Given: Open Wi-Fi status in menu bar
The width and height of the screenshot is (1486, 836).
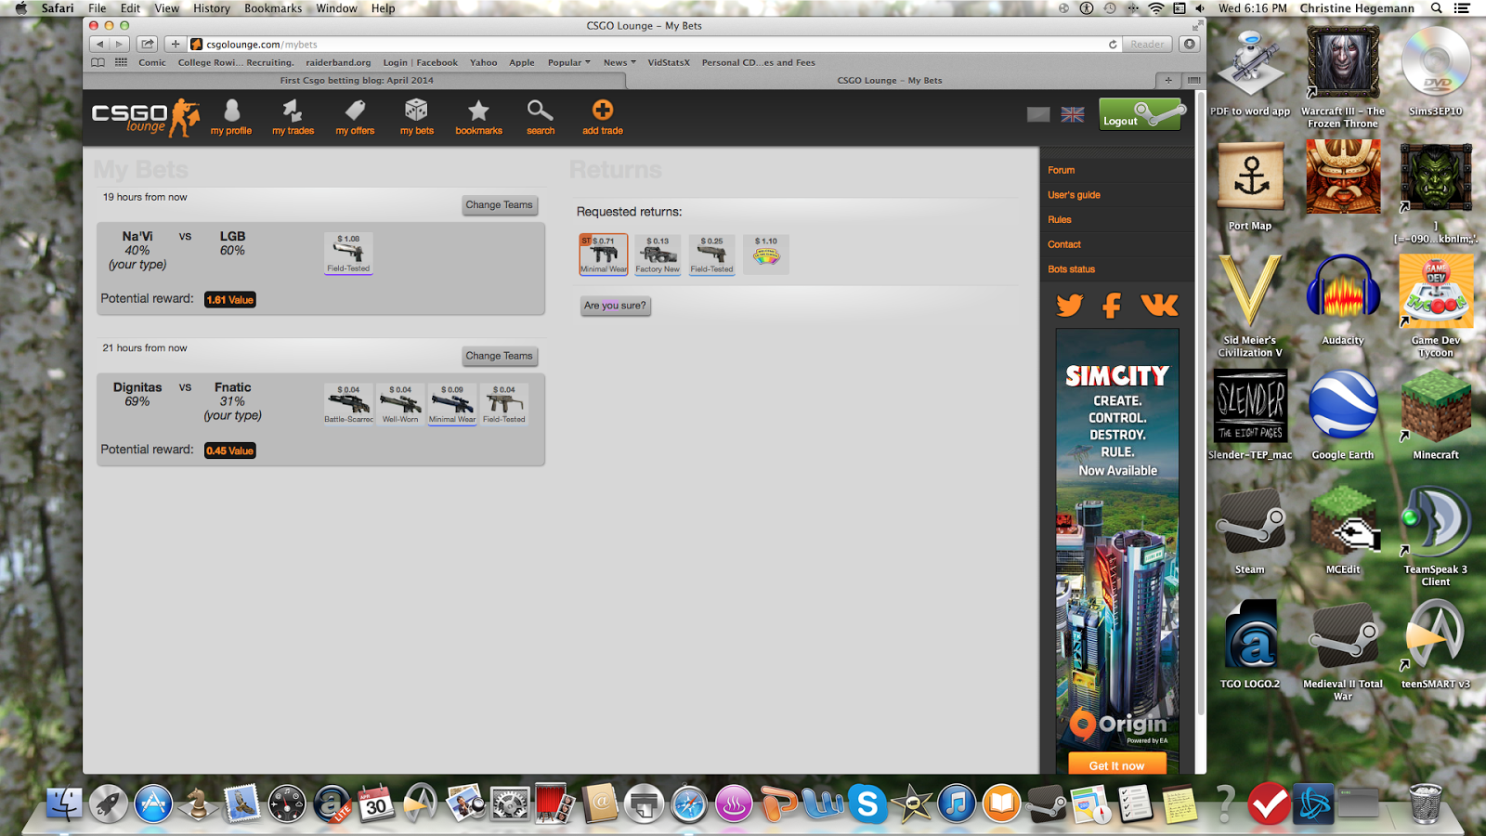Looking at the screenshot, I should pyautogui.click(x=1155, y=8).
